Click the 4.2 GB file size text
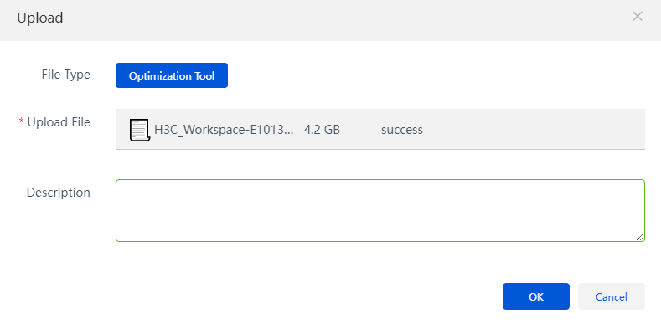Screen dimensions: 661x324 pos(322,130)
